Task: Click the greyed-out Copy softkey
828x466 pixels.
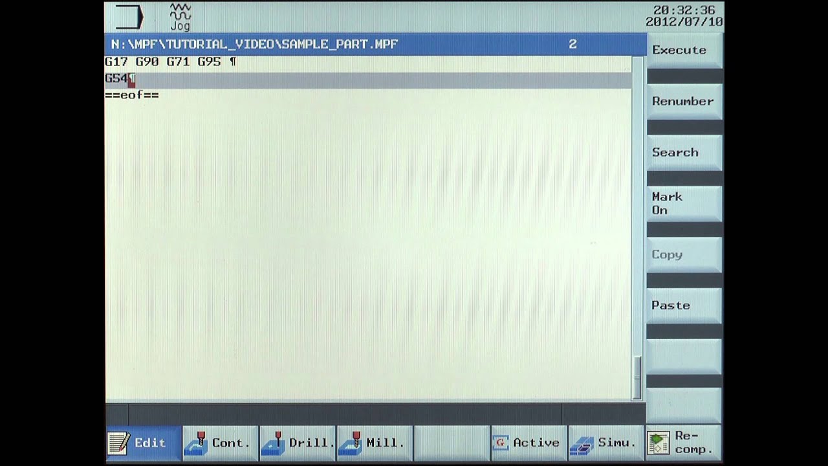Action: (x=684, y=254)
